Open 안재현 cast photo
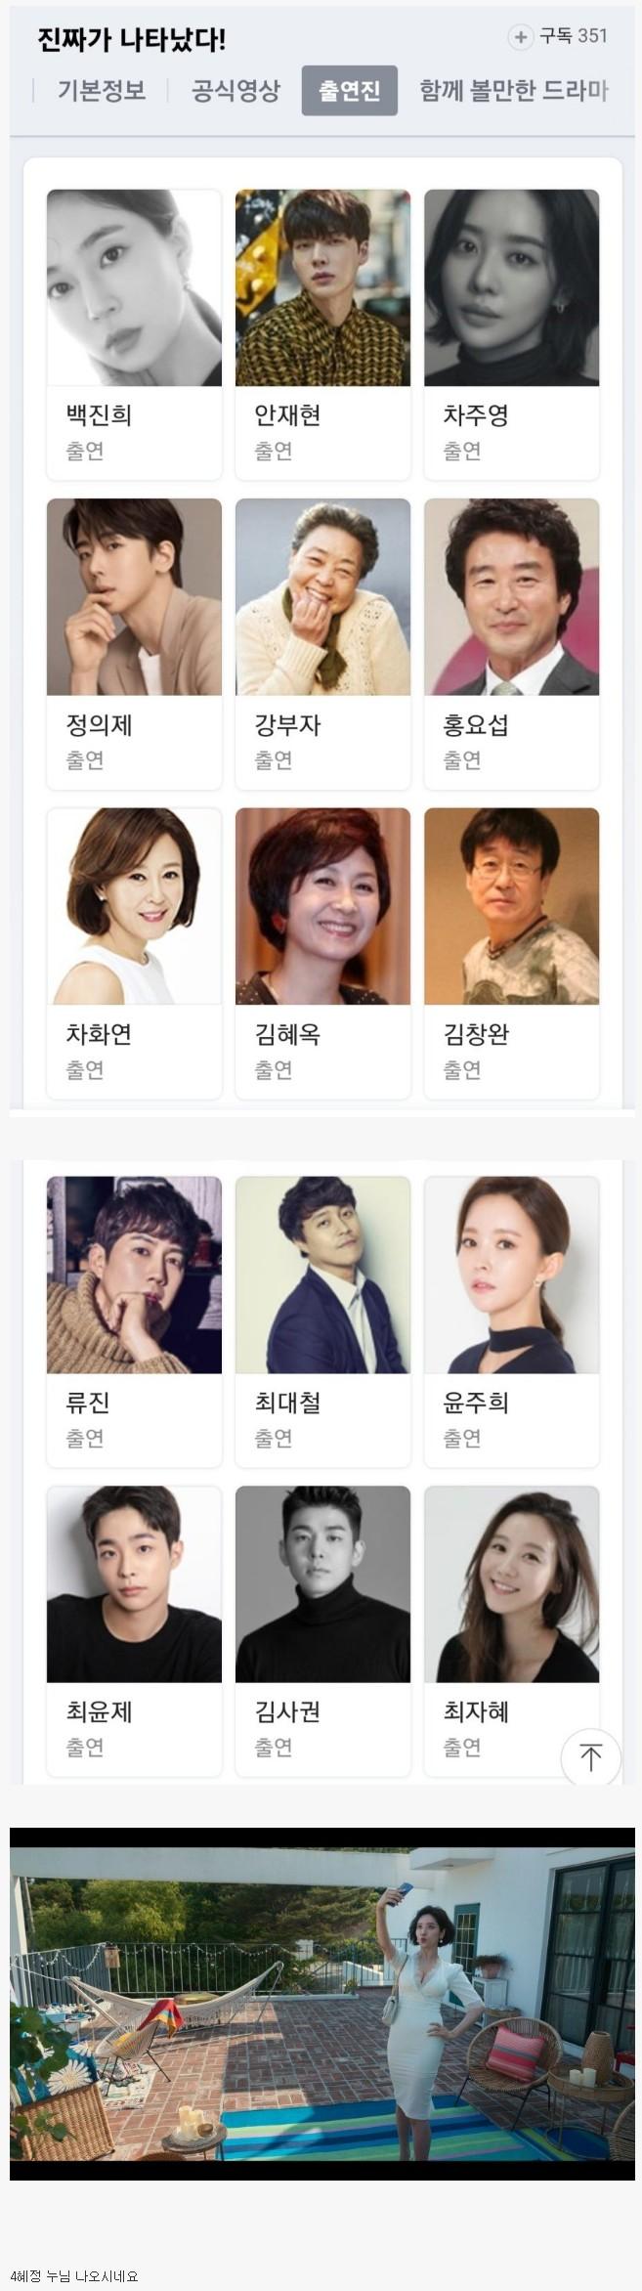Image resolution: width=642 pixels, height=2291 pixels. (322, 287)
